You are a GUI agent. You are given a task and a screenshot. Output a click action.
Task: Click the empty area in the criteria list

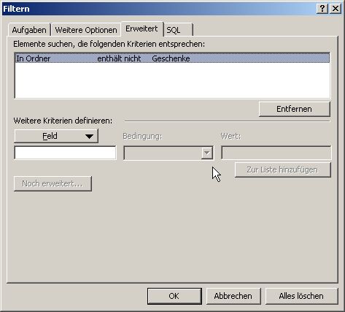click(172, 80)
